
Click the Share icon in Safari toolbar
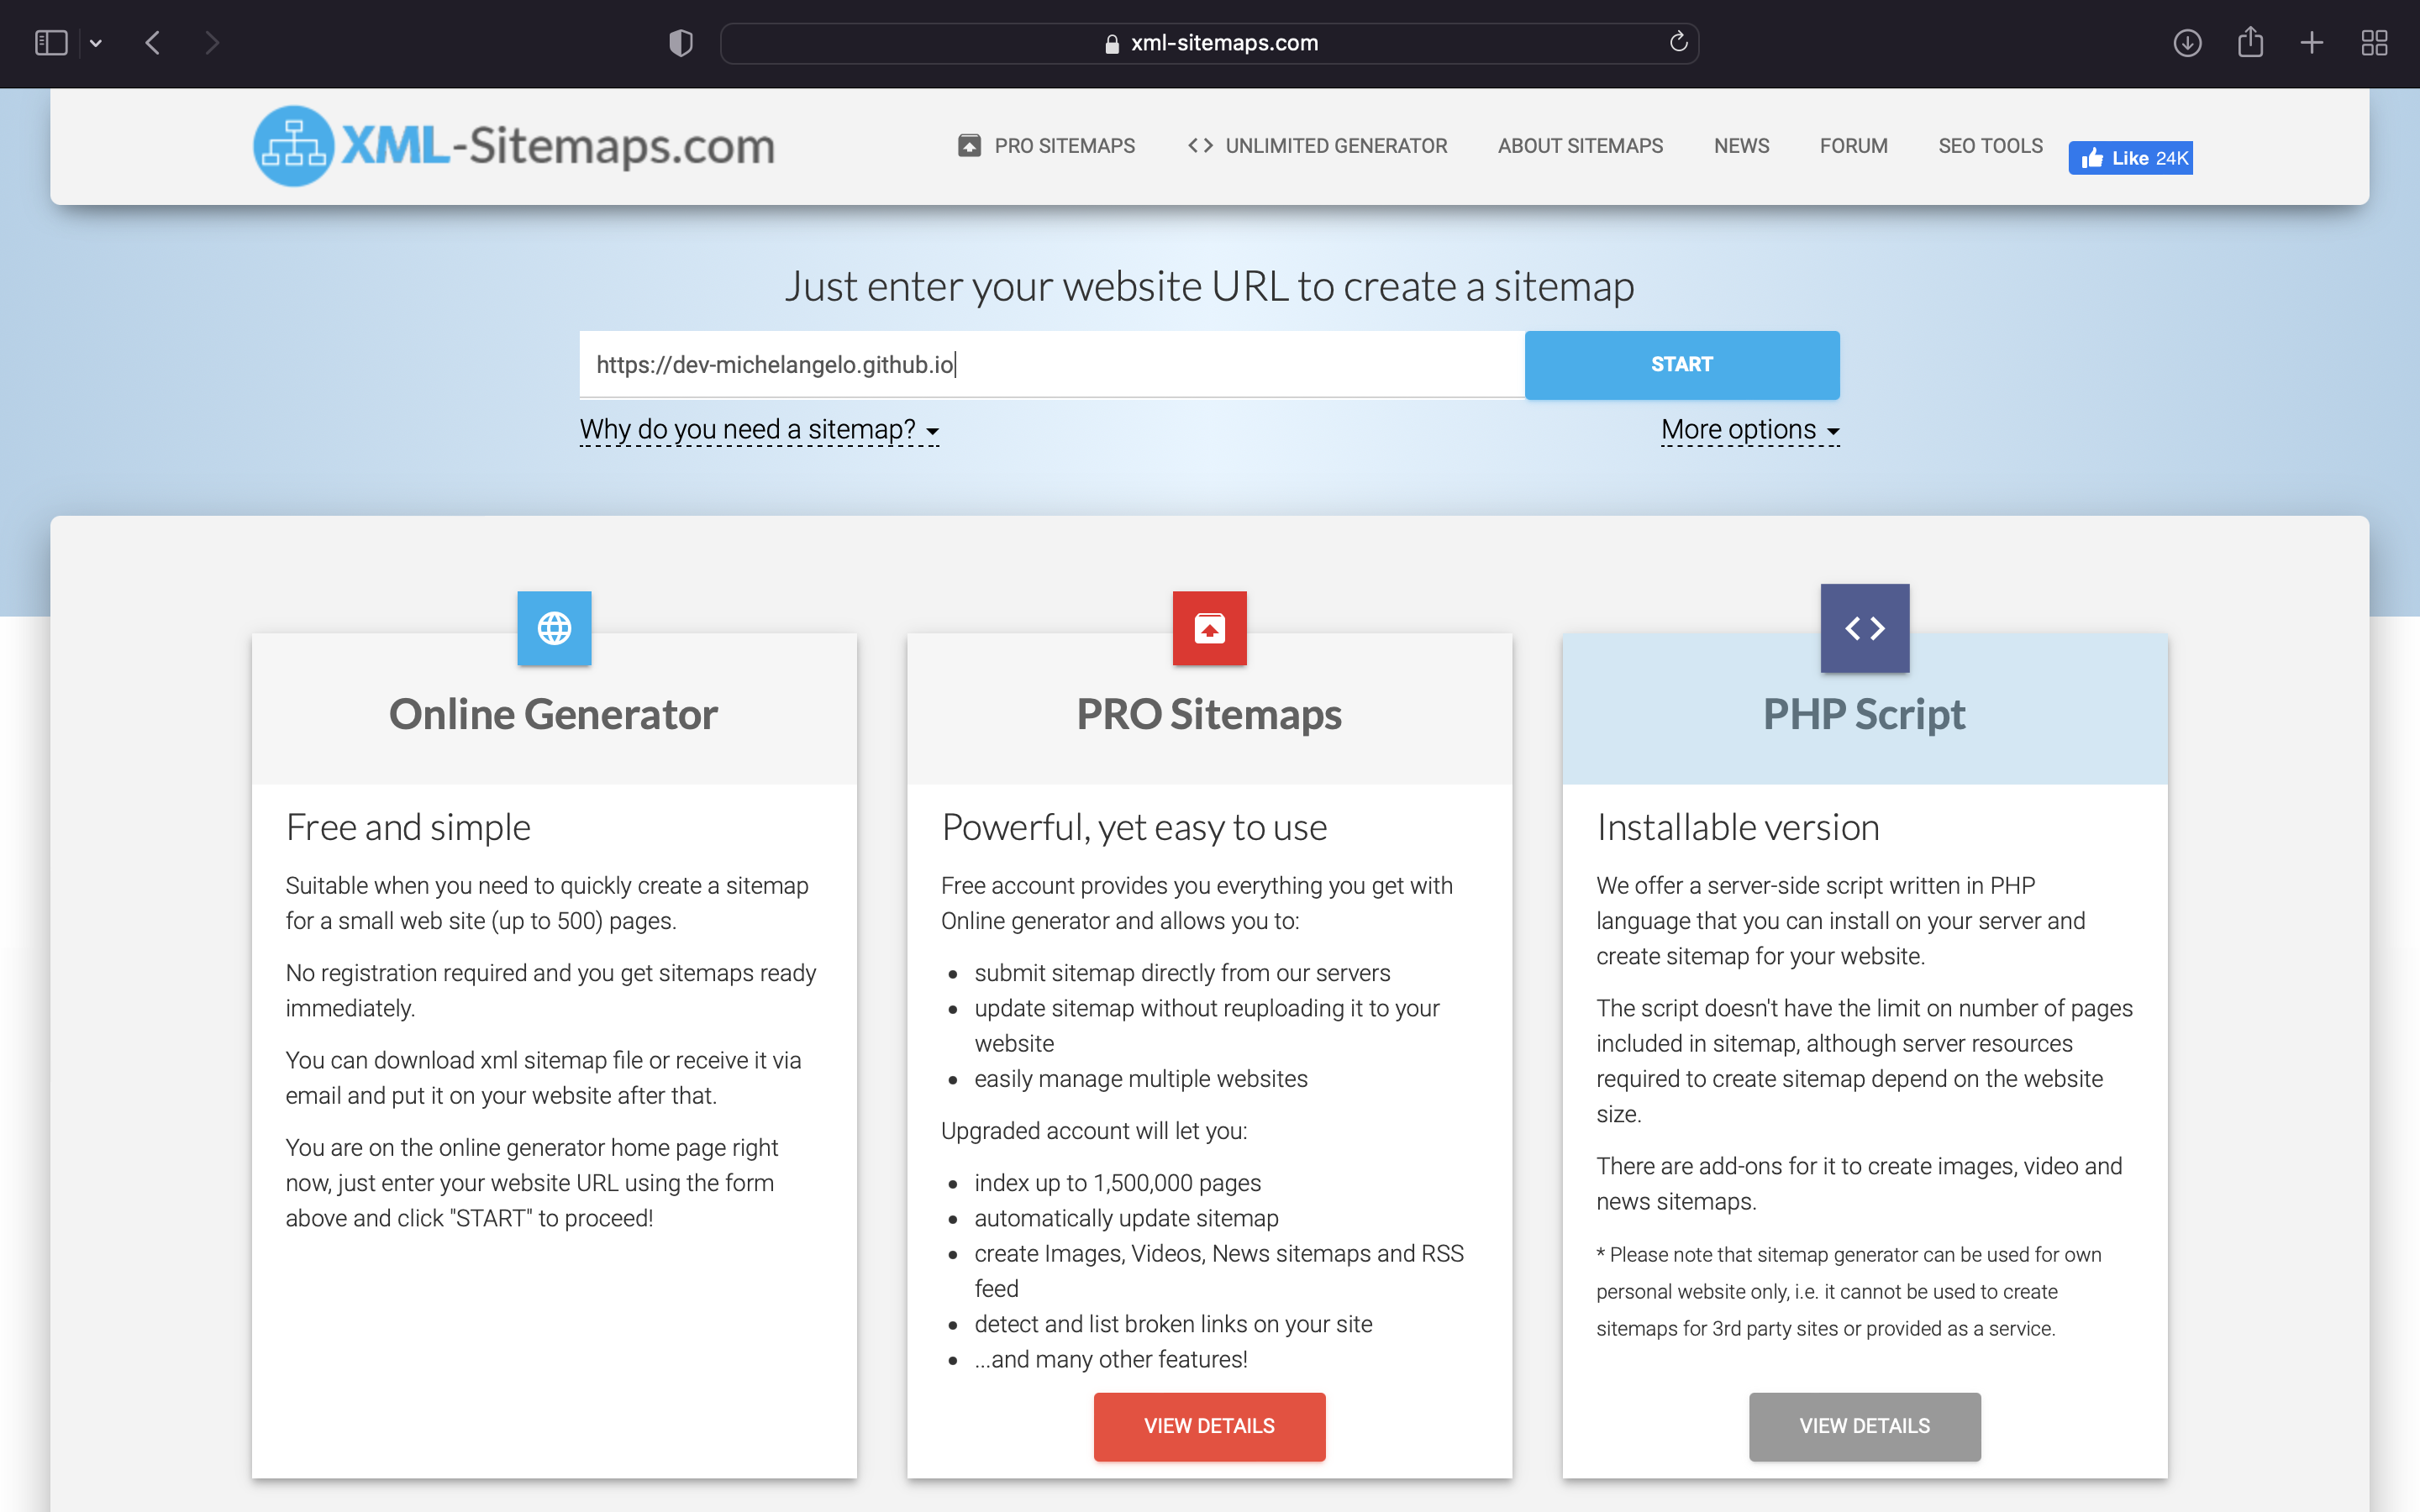[x=2250, y=43]
